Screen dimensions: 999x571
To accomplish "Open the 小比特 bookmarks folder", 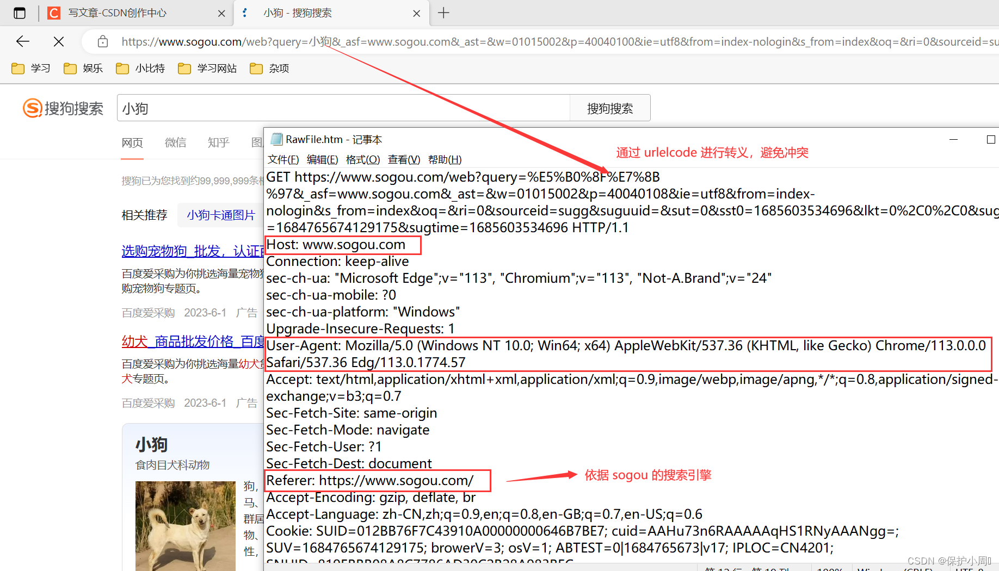I will tap(140, 69).
